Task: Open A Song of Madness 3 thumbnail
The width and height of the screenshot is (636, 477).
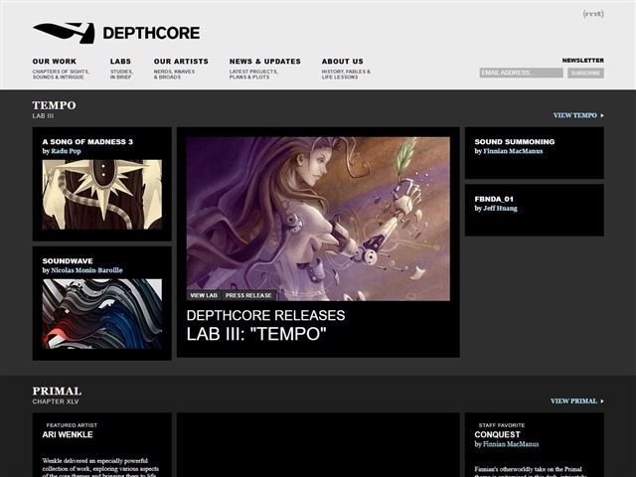Action: click(102, 195)
